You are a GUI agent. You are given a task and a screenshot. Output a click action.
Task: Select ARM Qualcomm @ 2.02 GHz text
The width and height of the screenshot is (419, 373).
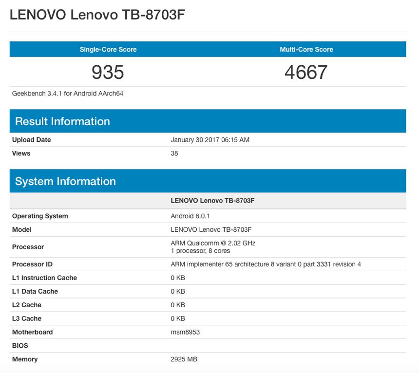coord(213,243)
